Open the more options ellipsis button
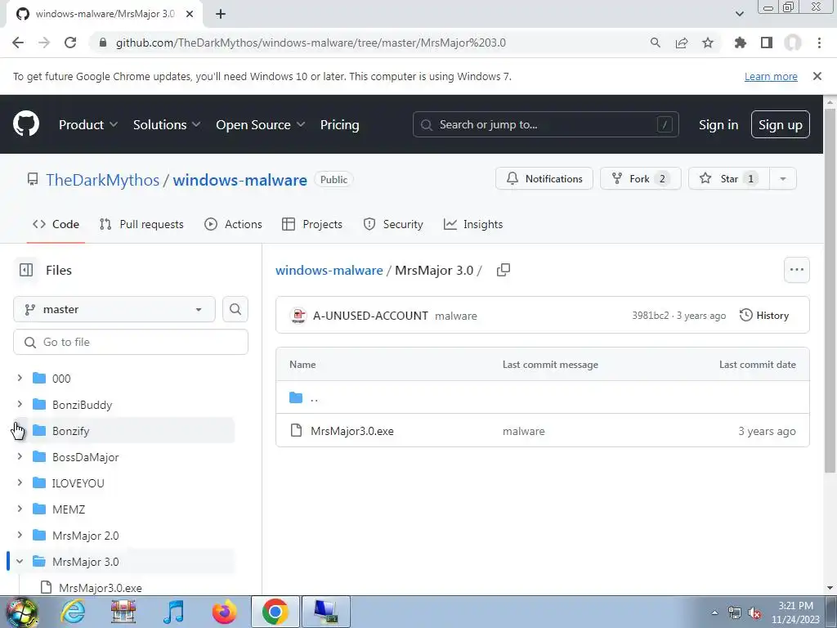Viewport: 837px width, 628px height. click(796, 270)
